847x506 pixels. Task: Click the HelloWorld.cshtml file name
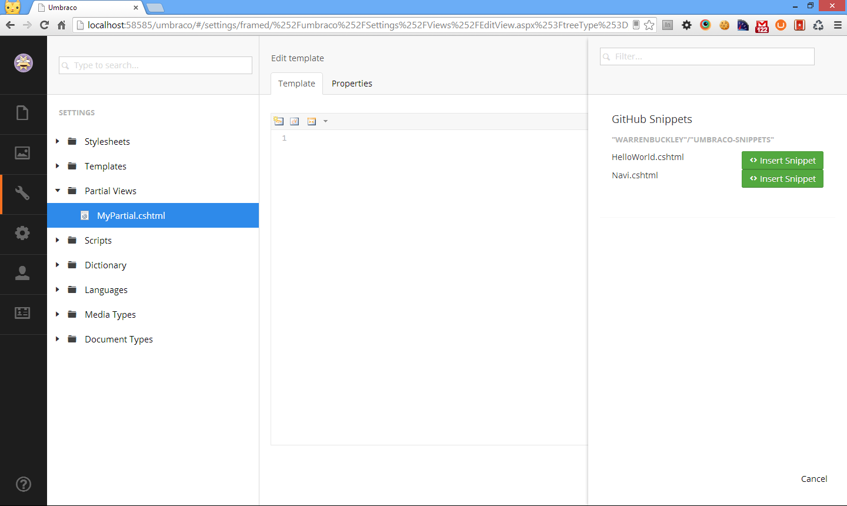click(x=648, y=157)
